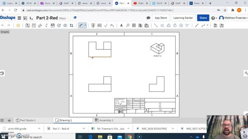Viewport: 248px width, 139px height.
Task: Click the Sheet1 sheet label
Action: (5, 32)
